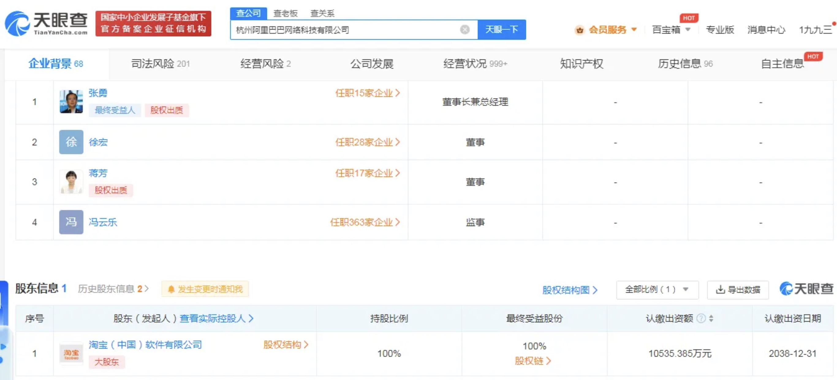The height and width of the screenshot is (380, 837).
Task: Open the 1九九三 user account menu
Action: click(x=816, y=30)
